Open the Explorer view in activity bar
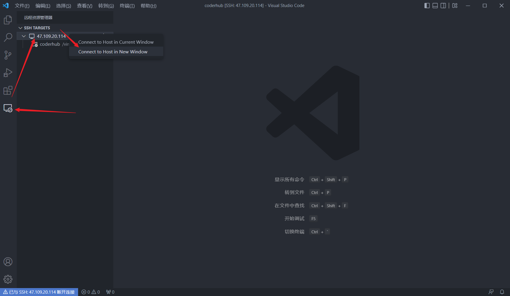510x296 pixels. pos(8,20)
